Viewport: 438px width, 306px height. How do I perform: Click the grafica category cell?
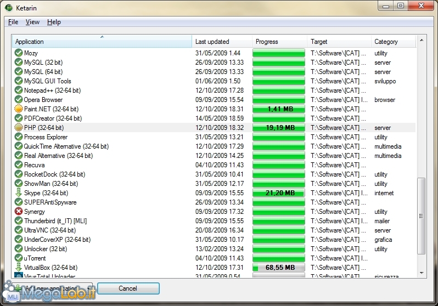coord(383,240)
